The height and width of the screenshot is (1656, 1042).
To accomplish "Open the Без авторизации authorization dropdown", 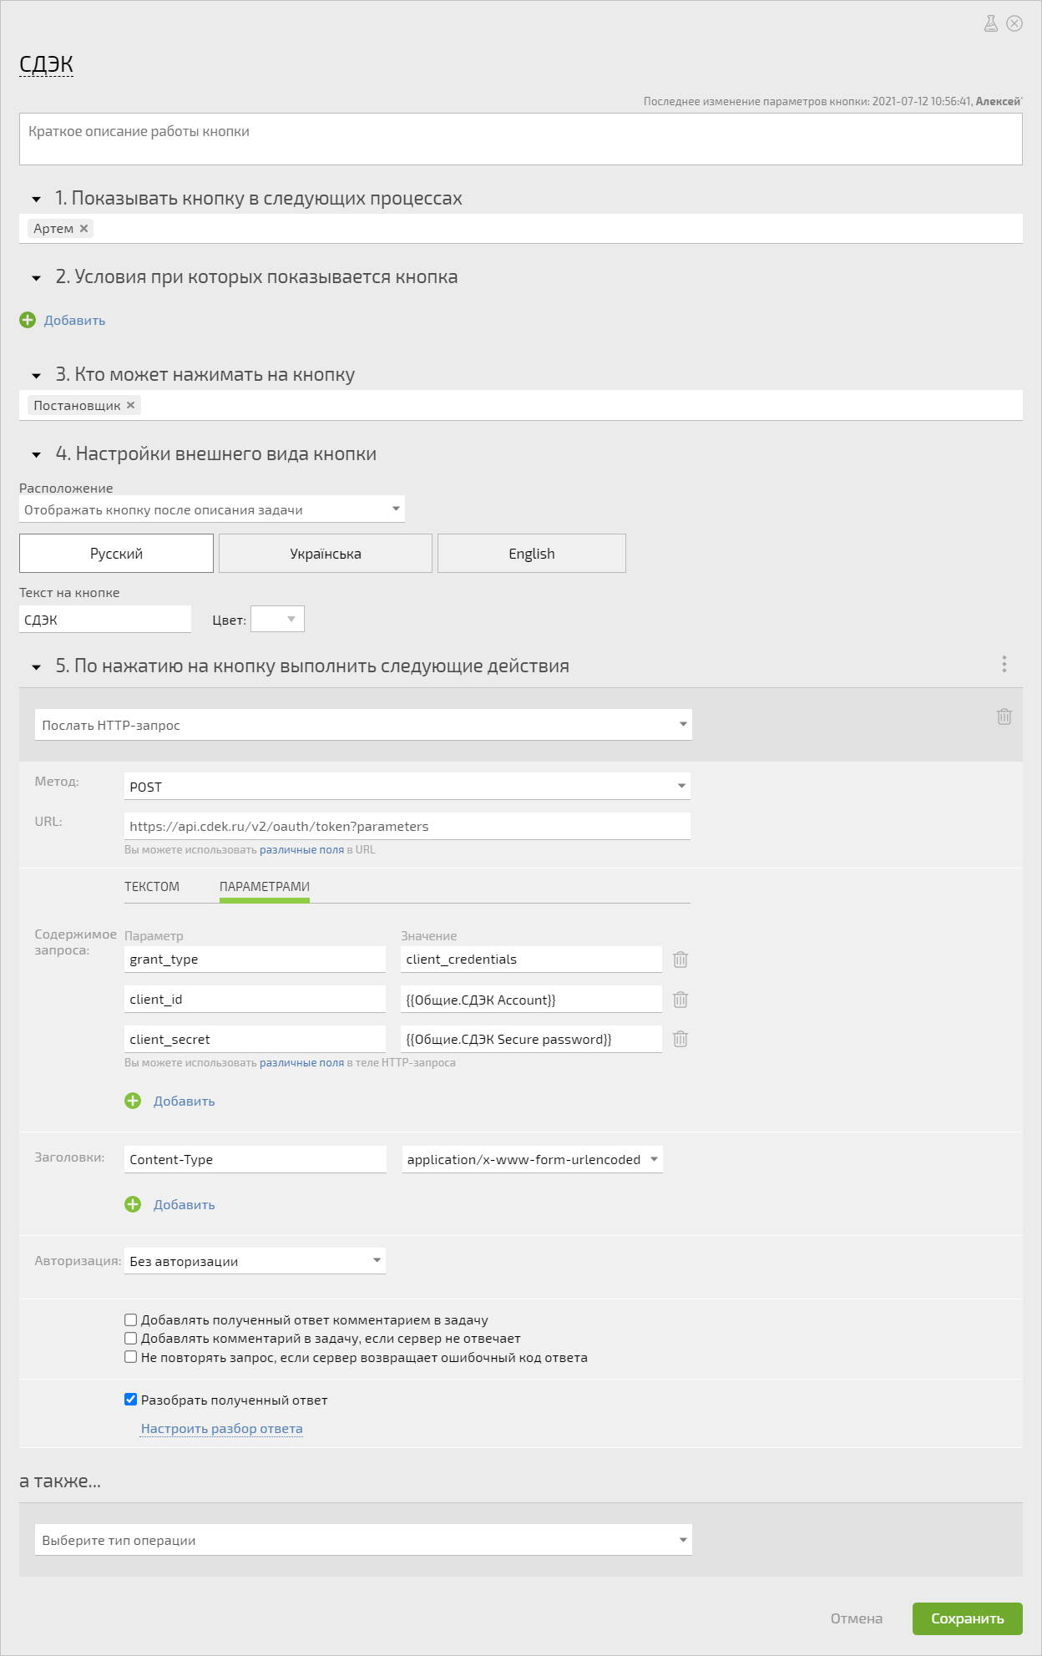I will point(255,1261).
